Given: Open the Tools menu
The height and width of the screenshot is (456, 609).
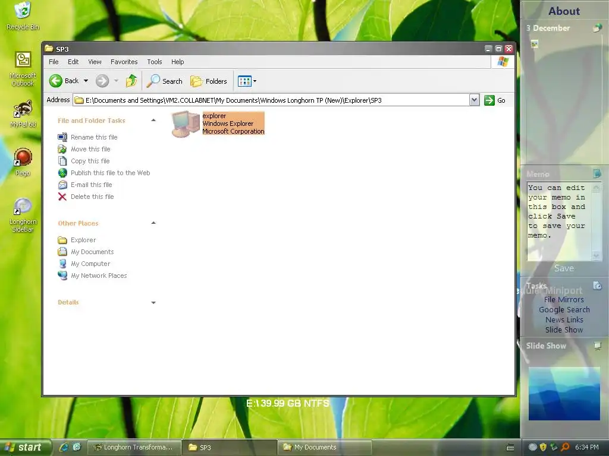Looking at the screenshot, I should 154,62.
